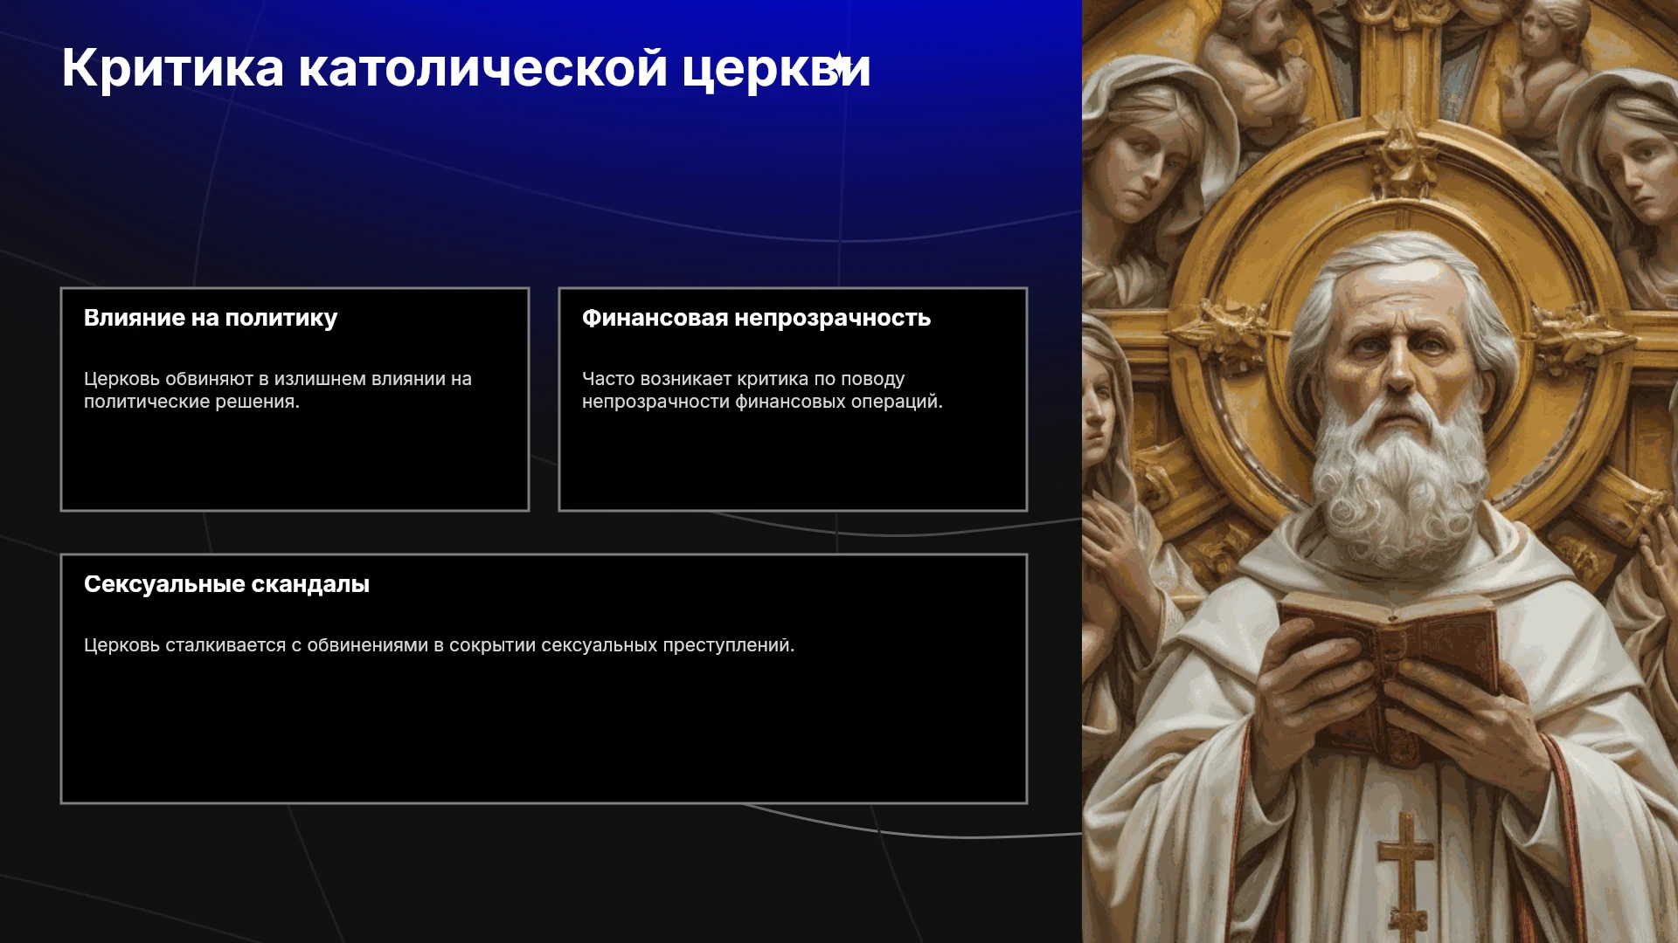The image size is (1678, 943).
Task: Click empty space inside Финансовая непрозрачность card
Action: point(793,463)
